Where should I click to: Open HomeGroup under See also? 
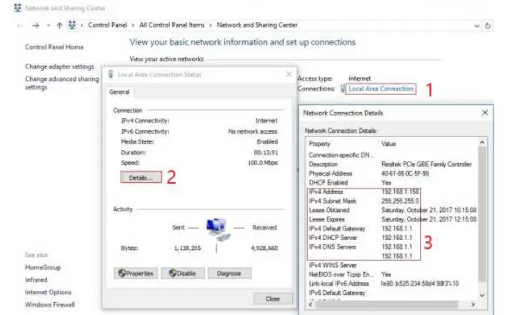(43, 267)
